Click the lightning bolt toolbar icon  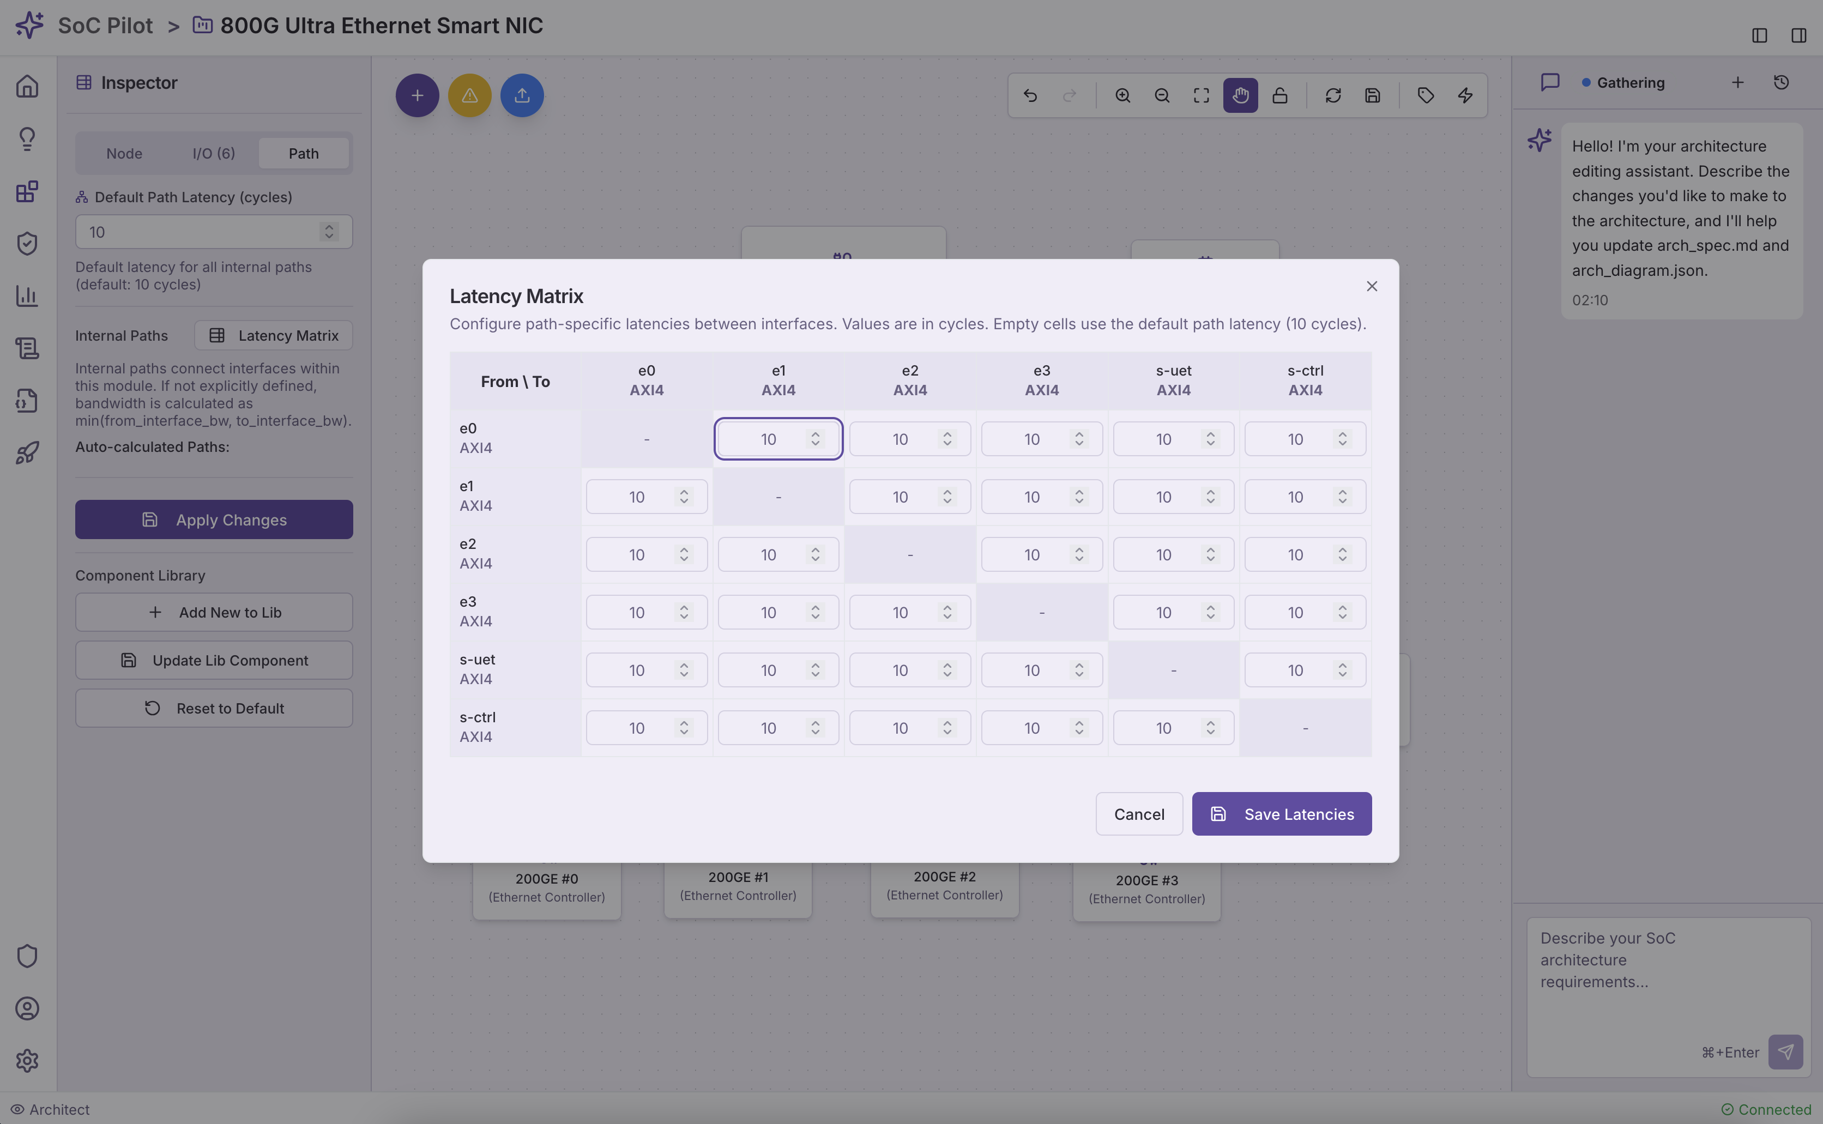pyautogui.click(x=1465, y=95)
